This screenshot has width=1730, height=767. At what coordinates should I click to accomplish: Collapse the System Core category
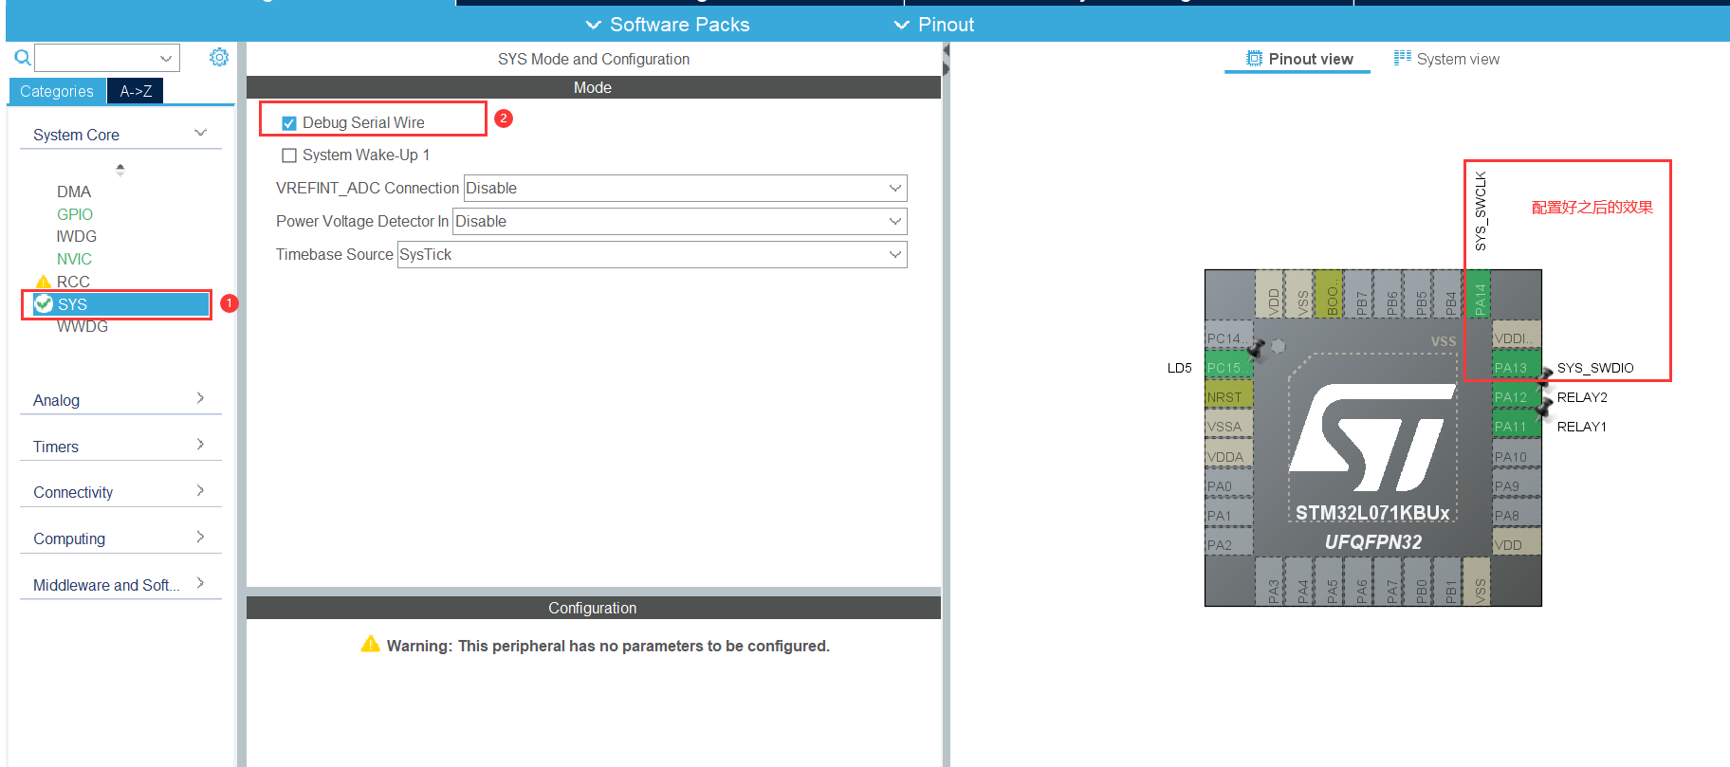(120, 135)
